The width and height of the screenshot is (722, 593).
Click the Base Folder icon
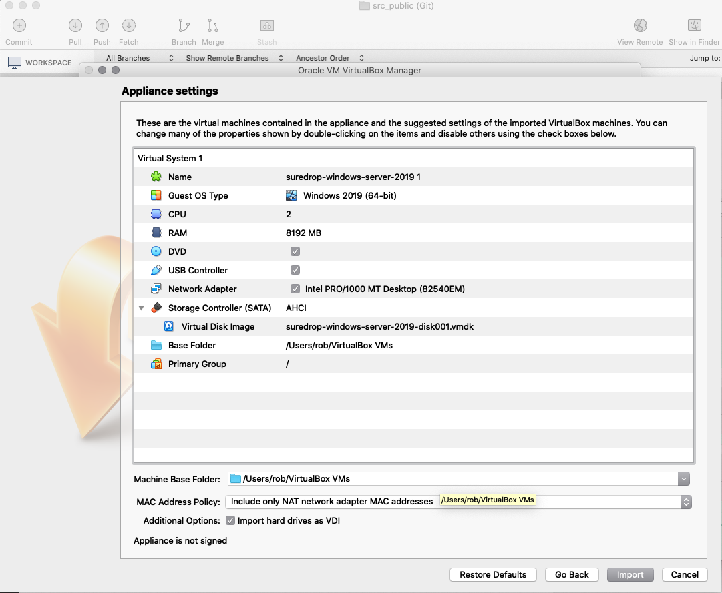tap(156, 346)
